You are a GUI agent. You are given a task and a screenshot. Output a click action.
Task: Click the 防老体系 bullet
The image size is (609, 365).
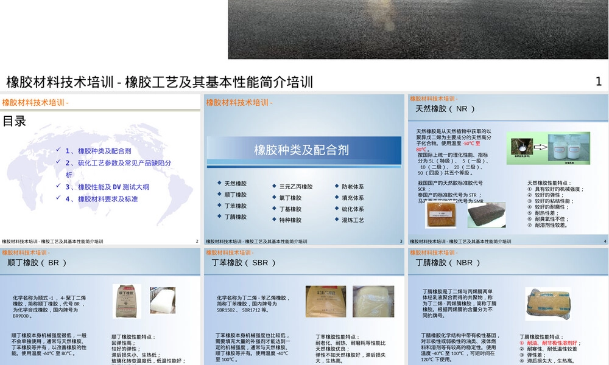[x=353, y=187]
